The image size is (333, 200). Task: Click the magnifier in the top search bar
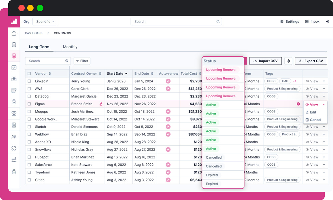point(218,21)
